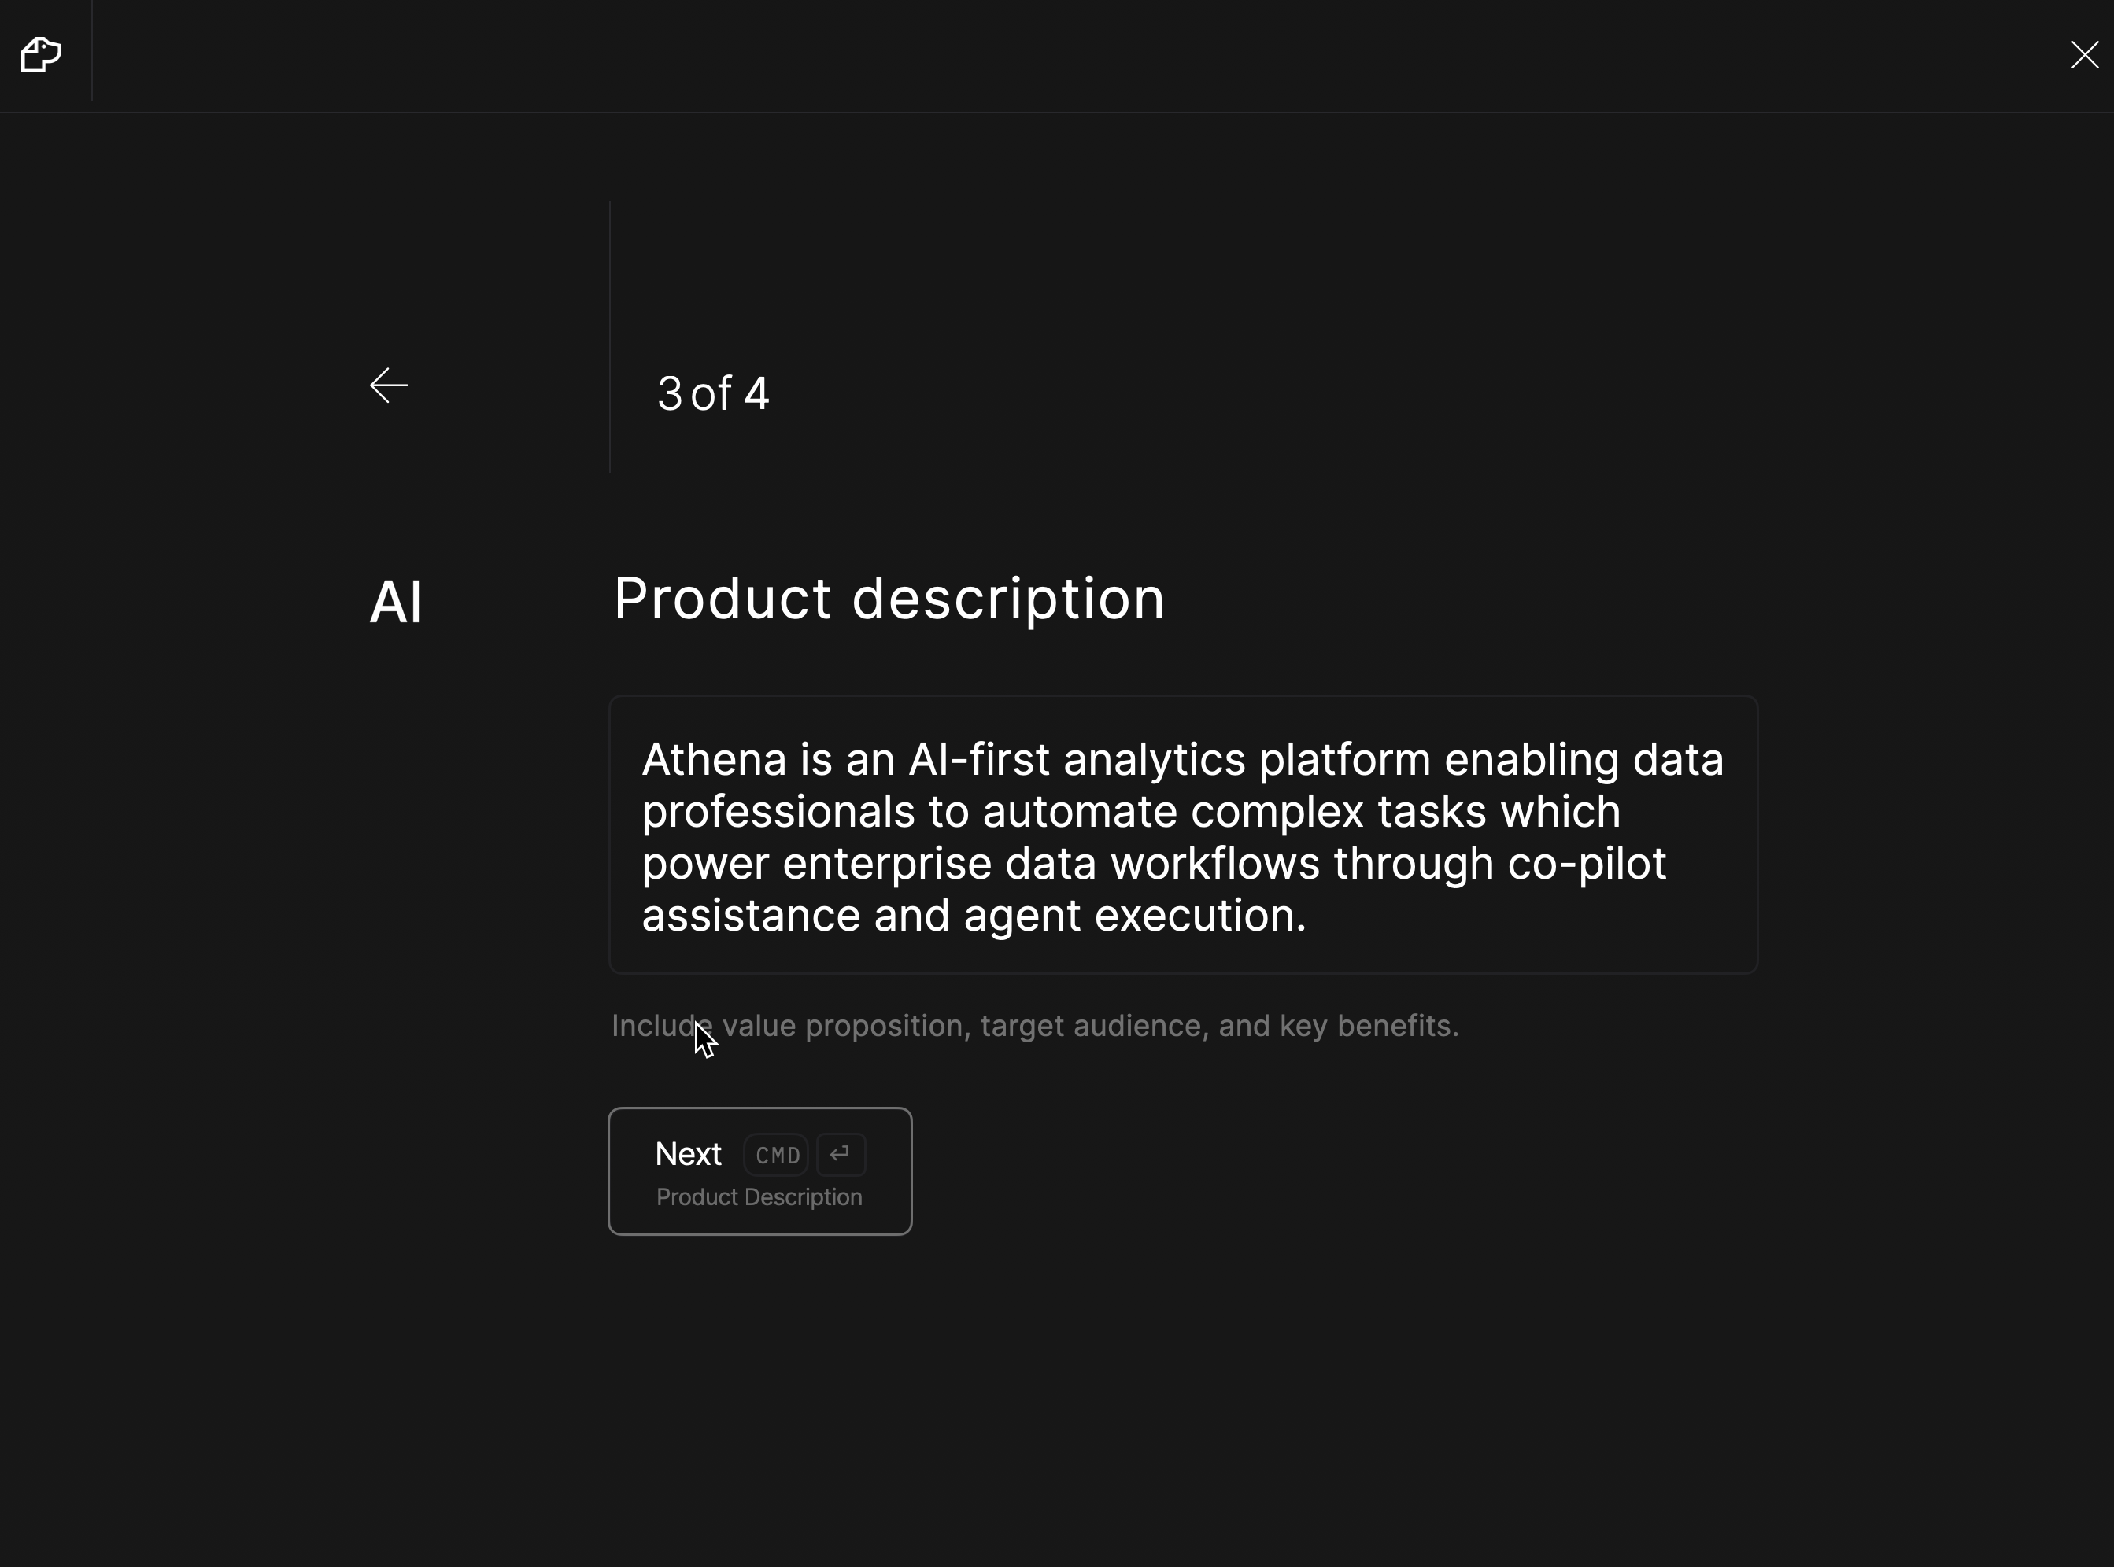Viewport: 2114px width, 1567px height.
Task: Click the word 'Athena' in the description
Action: (x=714, y=760)
